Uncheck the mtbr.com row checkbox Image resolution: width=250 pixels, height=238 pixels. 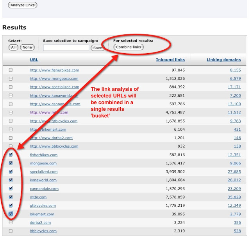click(11, 197)
